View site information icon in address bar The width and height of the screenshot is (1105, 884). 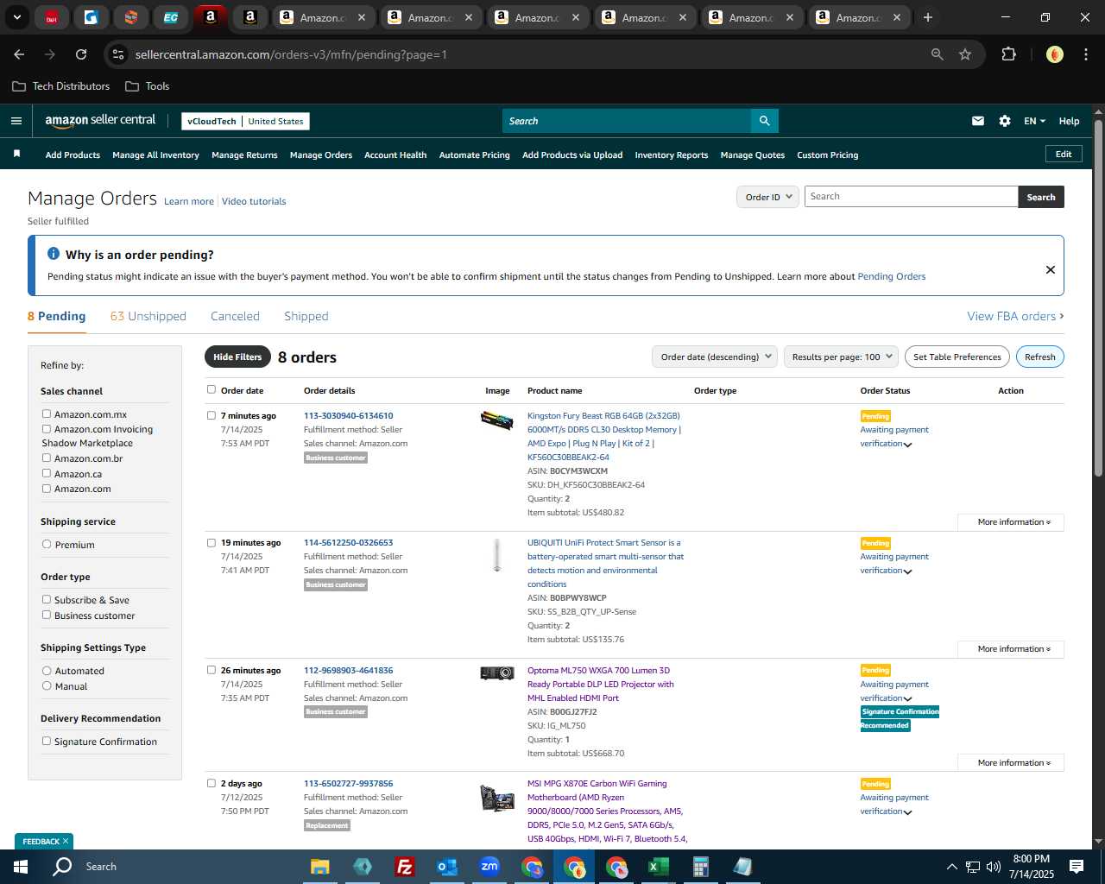(119, 54)
